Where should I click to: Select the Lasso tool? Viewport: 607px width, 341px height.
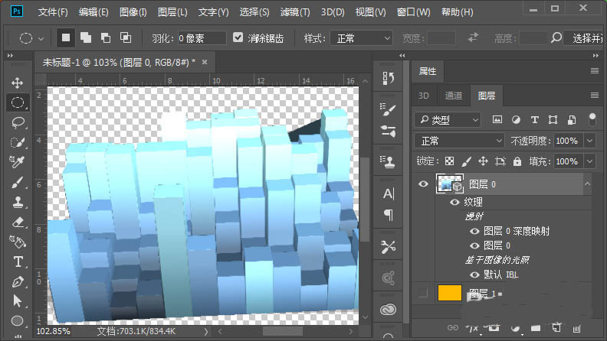pyautogui.click(x=18, y=122)
